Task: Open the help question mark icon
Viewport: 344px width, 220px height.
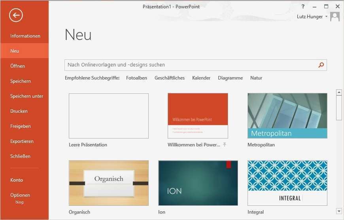Action: pyautogui.click(x=303, y=6)
